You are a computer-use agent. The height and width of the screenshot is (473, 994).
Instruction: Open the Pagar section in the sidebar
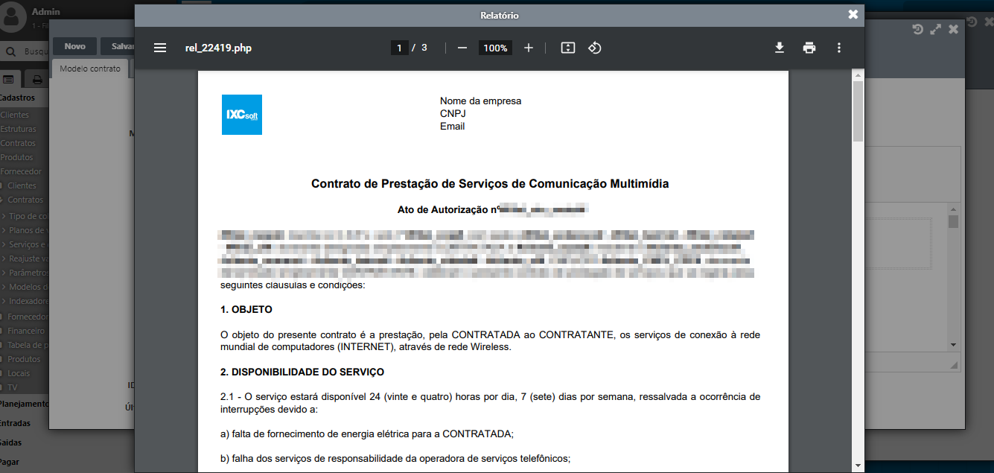(10, 462)
